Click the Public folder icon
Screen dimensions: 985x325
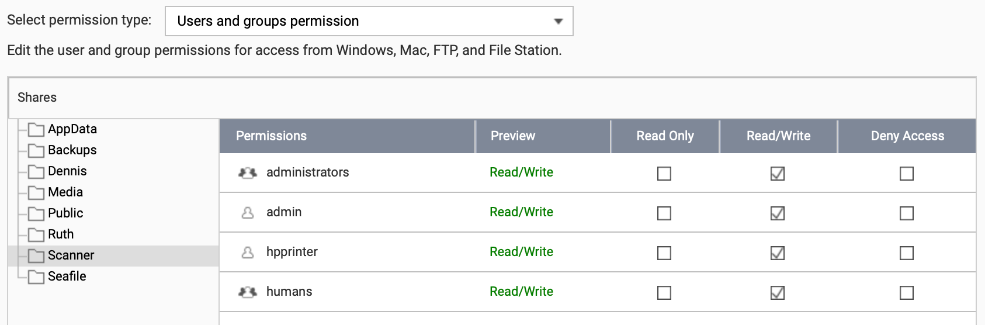click(37, 213)
